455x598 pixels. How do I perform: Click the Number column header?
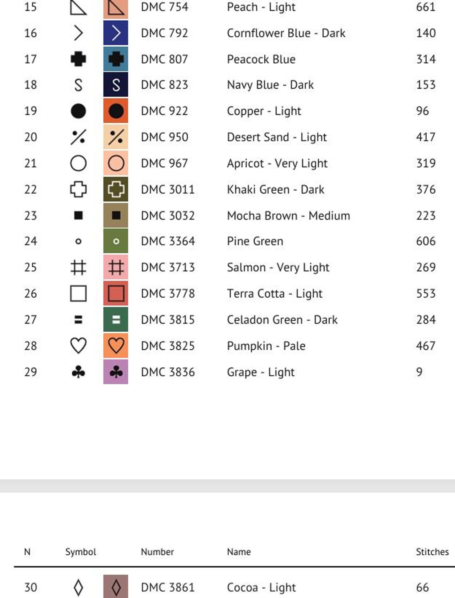(x=157, y=552)
